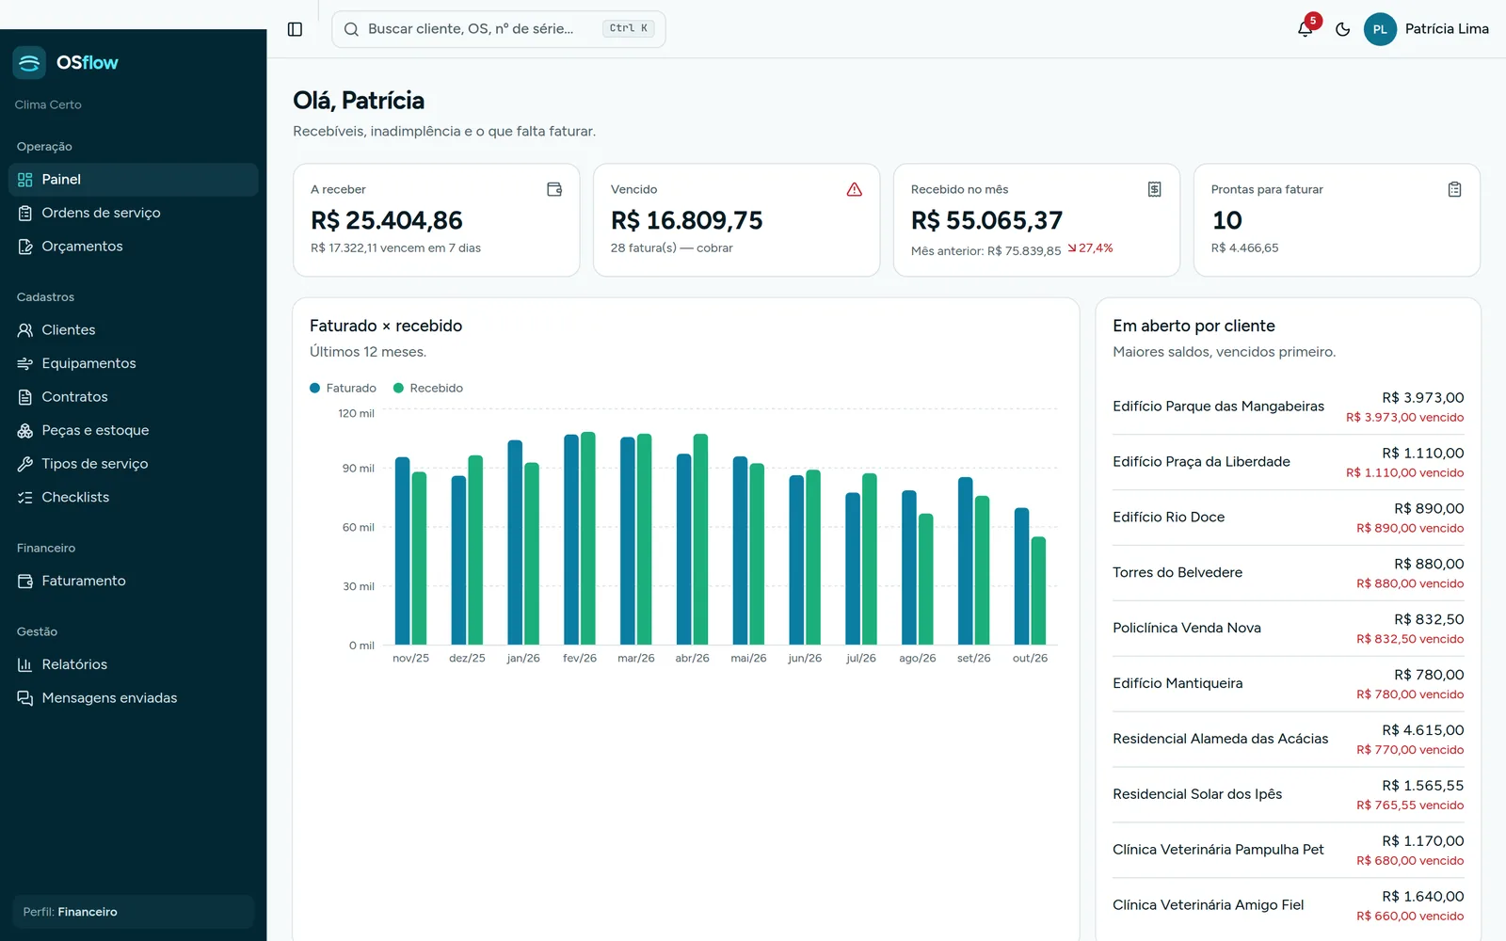Screen dimensions: 1506x941
Task: Click the PL user avatar
Action: click(x=1380, y=29)
